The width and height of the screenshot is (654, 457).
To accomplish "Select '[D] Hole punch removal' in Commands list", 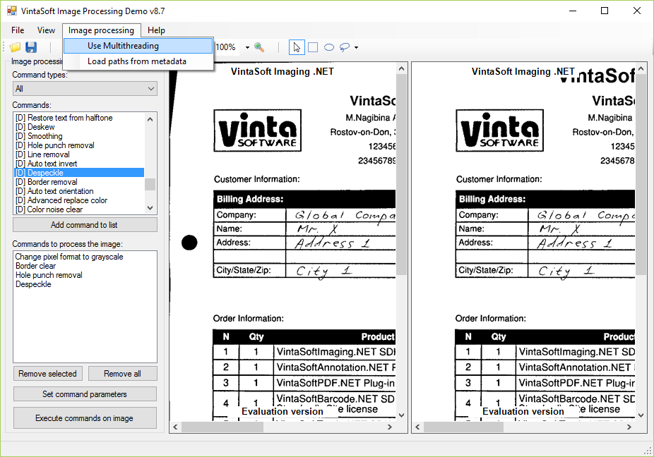I will (x=79, y=145).
